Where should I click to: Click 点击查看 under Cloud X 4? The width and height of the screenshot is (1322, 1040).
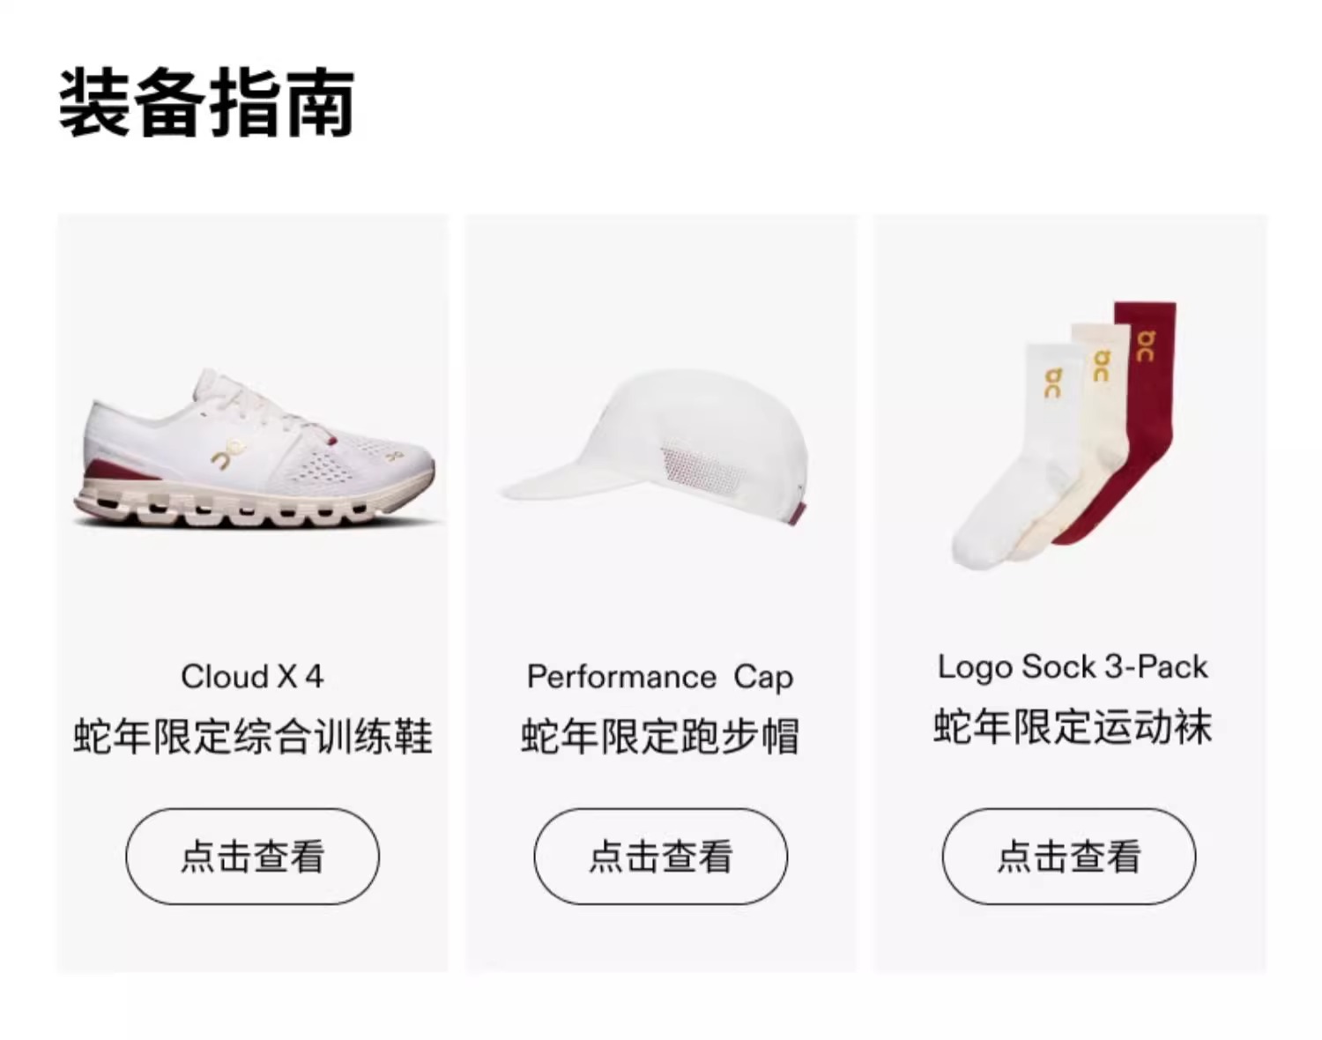253,857
